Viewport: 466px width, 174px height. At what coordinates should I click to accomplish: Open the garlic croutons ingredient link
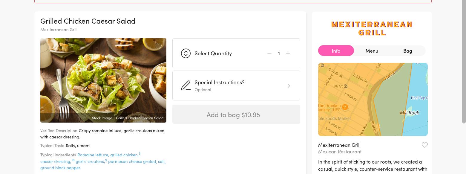click(x=90, y=161)
